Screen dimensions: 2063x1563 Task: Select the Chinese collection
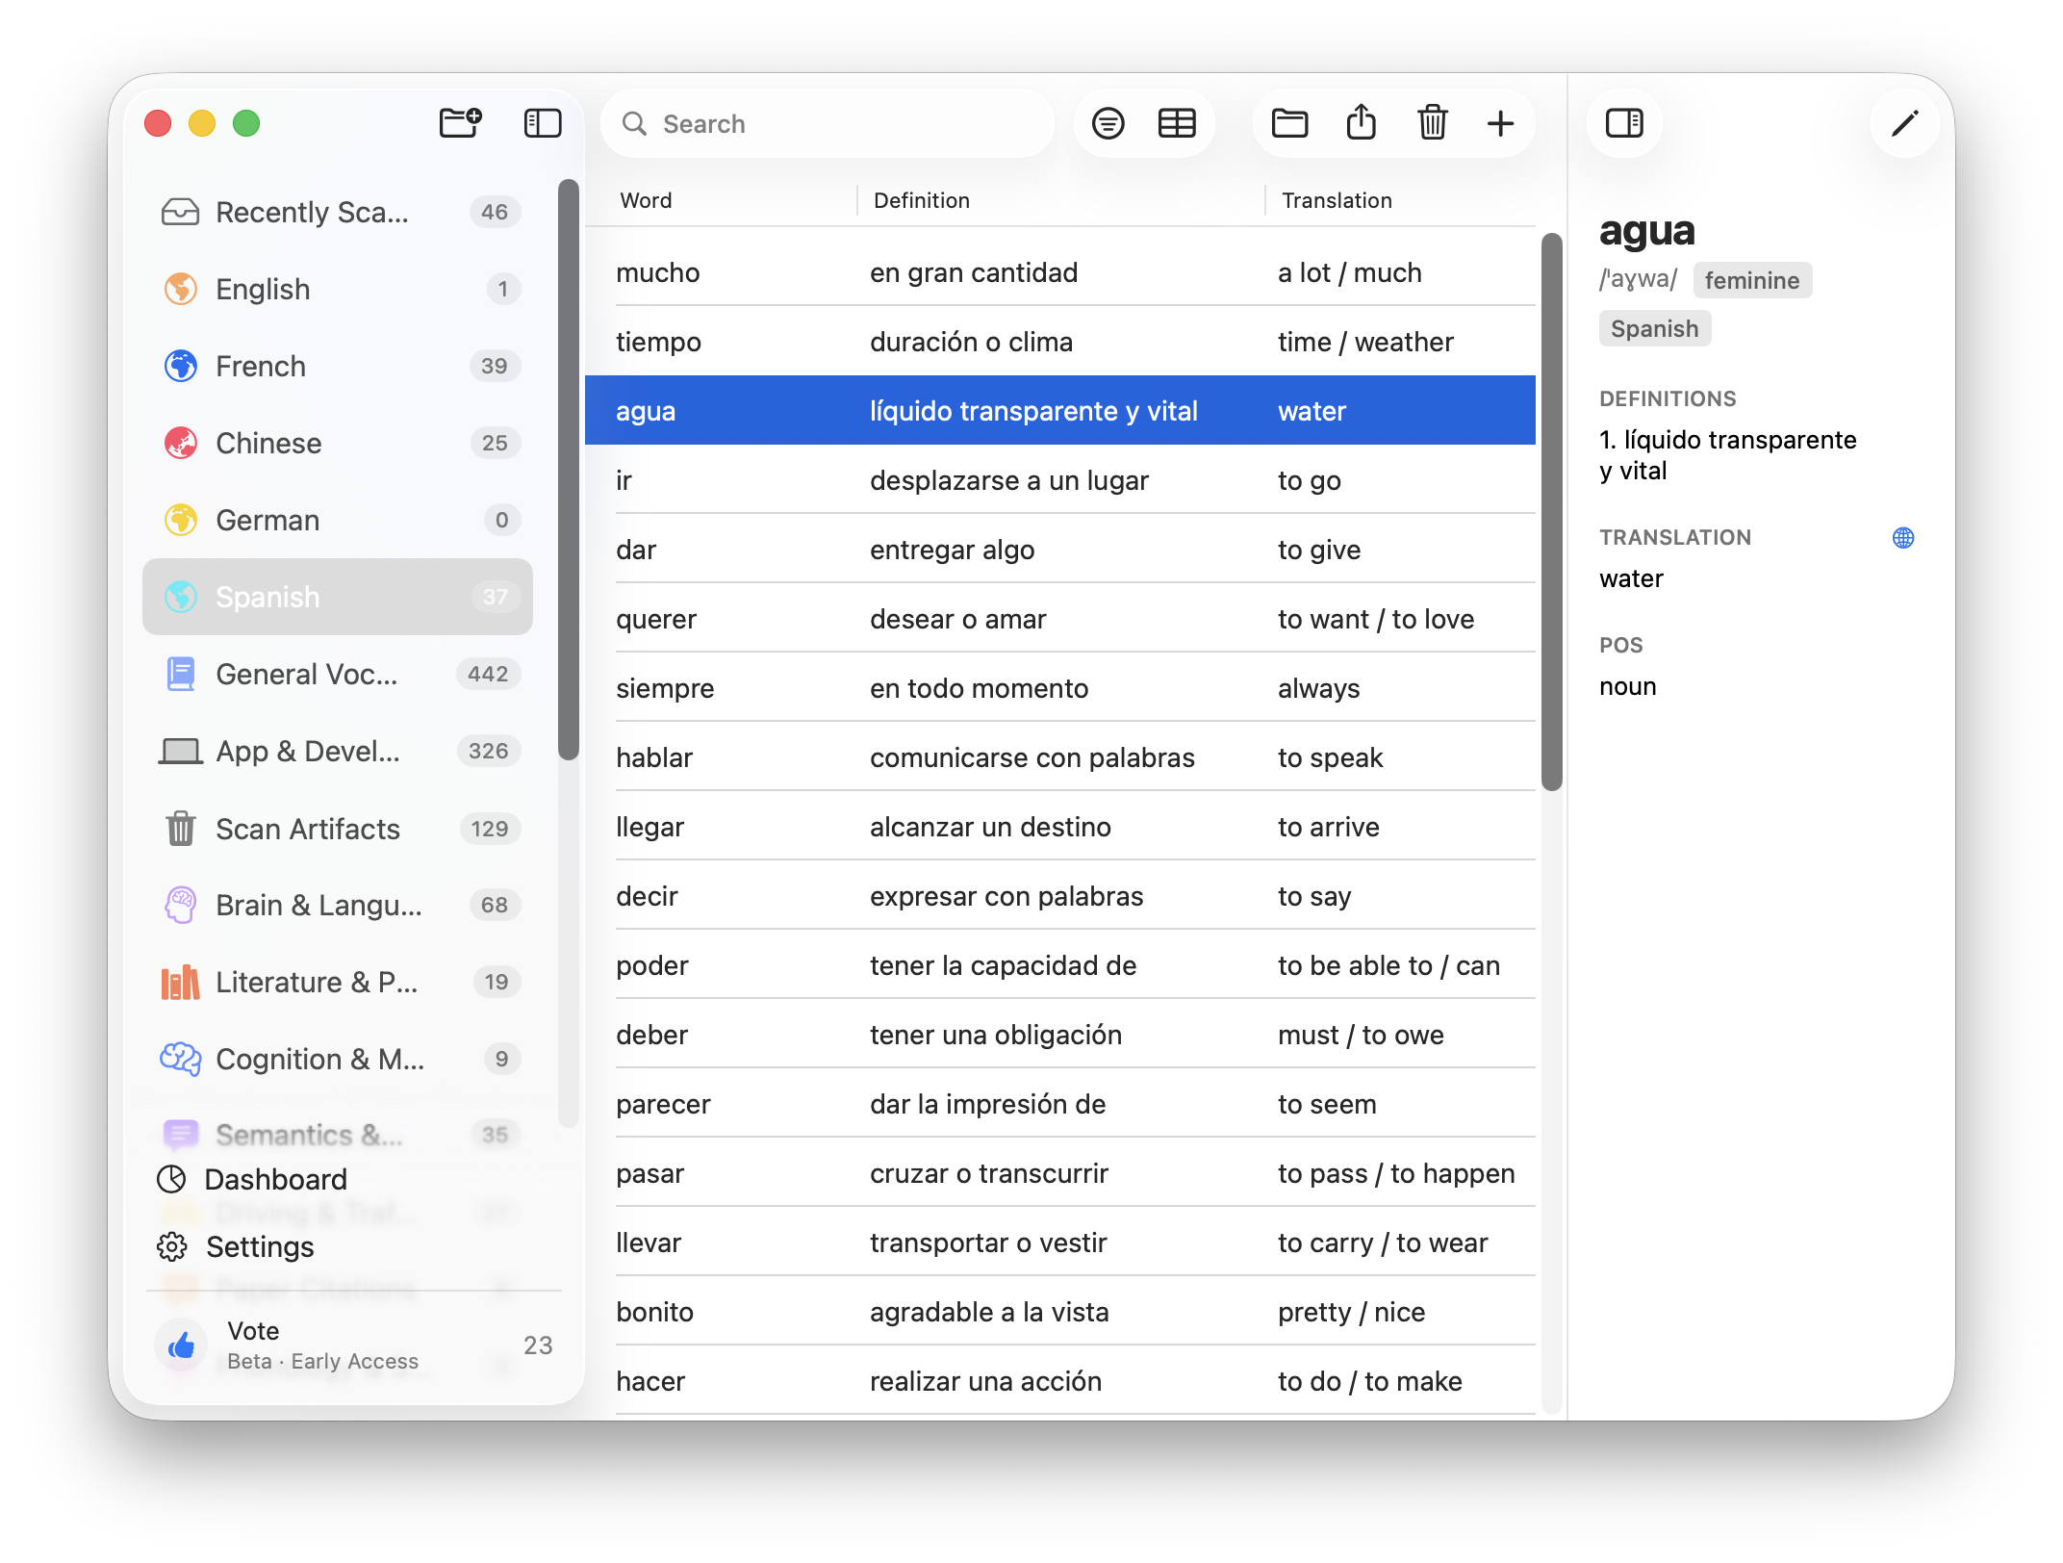[x=338, y=443]
